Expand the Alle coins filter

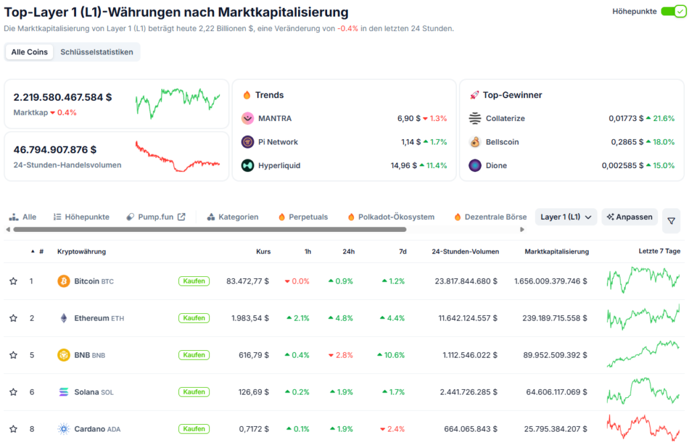click(x=24, y=216)
